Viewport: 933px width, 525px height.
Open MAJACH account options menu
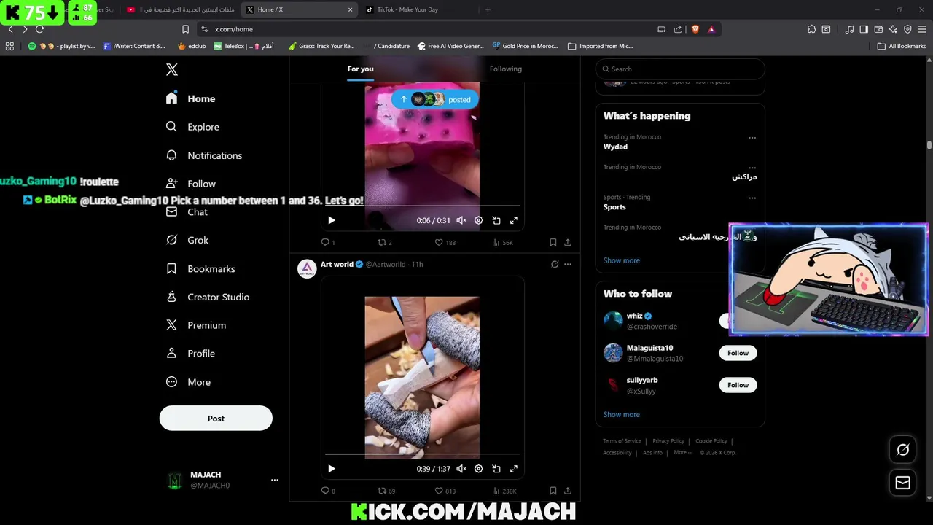(275, 480)
